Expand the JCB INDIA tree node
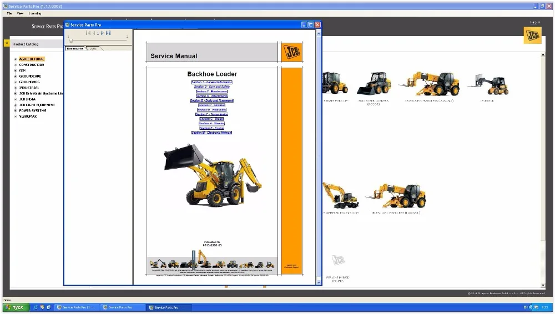The image size is (555, 314). pyautogui.click(x=15, y=99)
